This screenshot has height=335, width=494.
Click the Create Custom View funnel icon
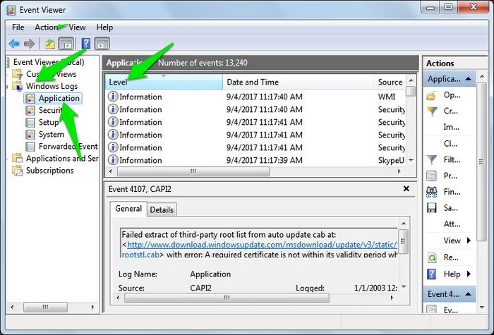coord(432,111)
